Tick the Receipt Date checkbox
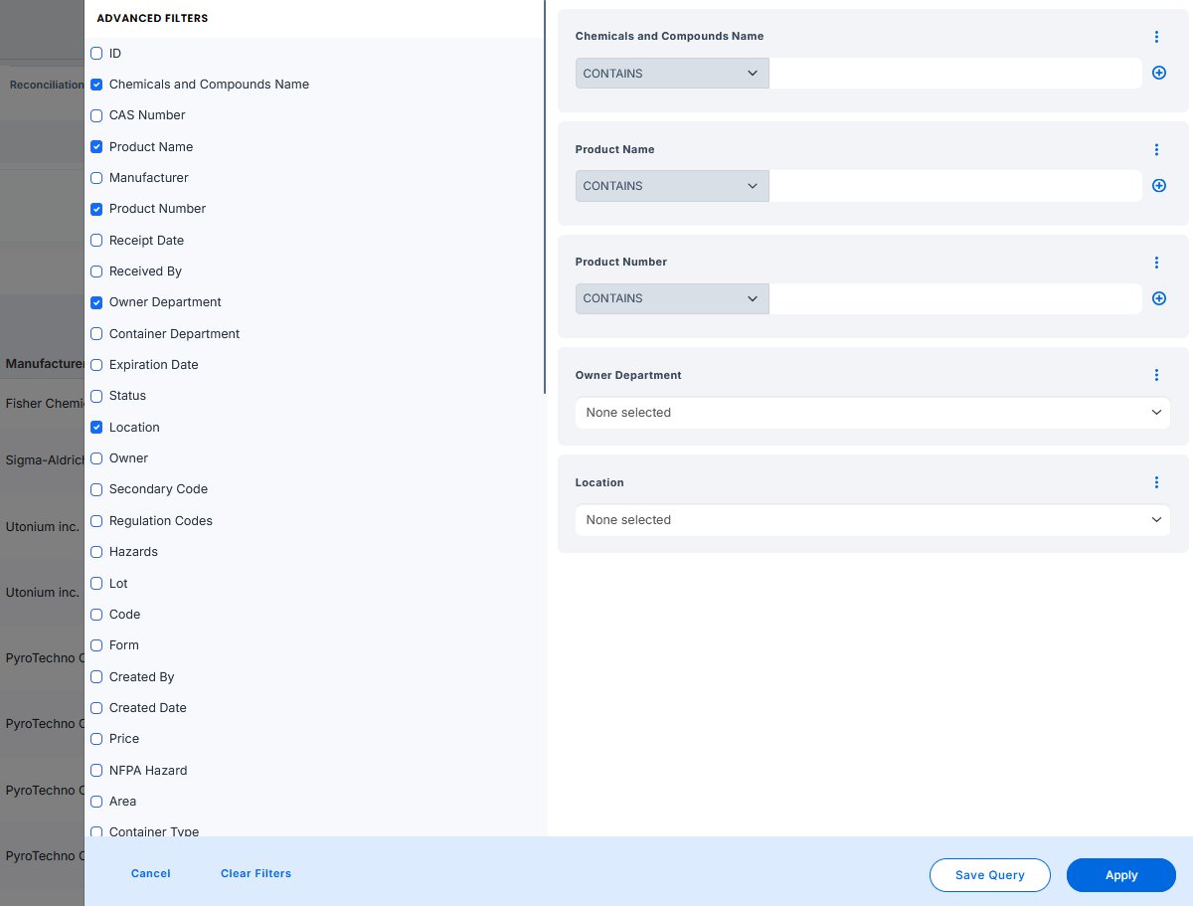 [x=96, y=241]
